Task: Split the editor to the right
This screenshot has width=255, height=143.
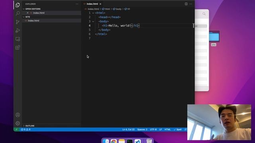Action: [x=186, y=4]
